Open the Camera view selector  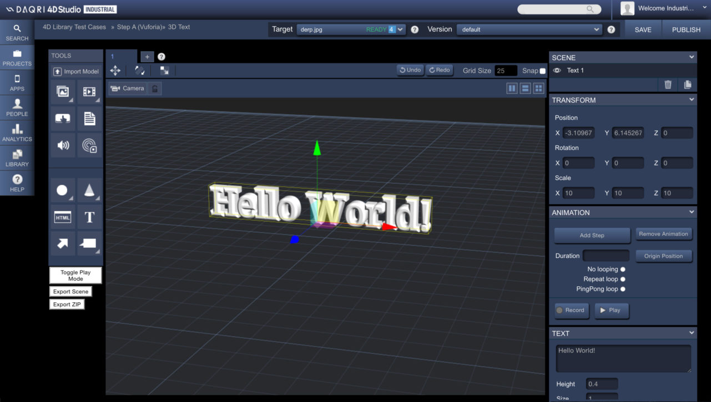(128, 89)
